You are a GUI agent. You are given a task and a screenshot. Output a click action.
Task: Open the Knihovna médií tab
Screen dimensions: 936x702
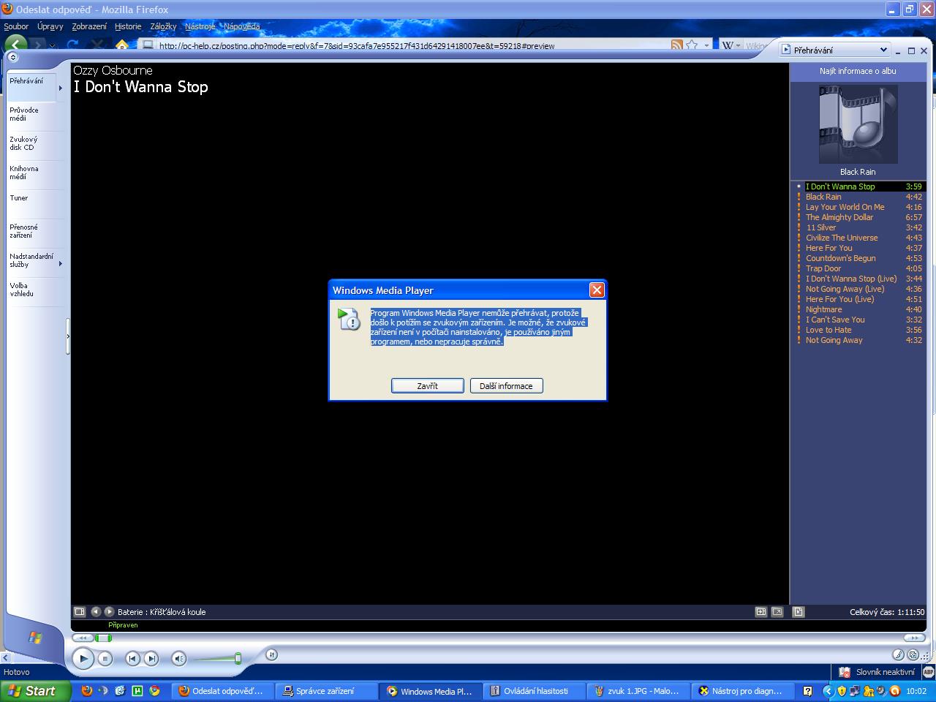pyautogui.click(x=24, y=173)
